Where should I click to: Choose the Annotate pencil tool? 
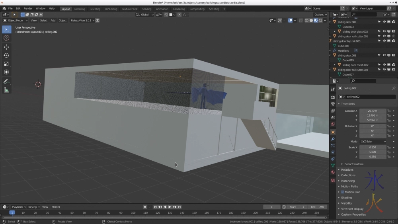pyautogui.click(x=6, y=81)
